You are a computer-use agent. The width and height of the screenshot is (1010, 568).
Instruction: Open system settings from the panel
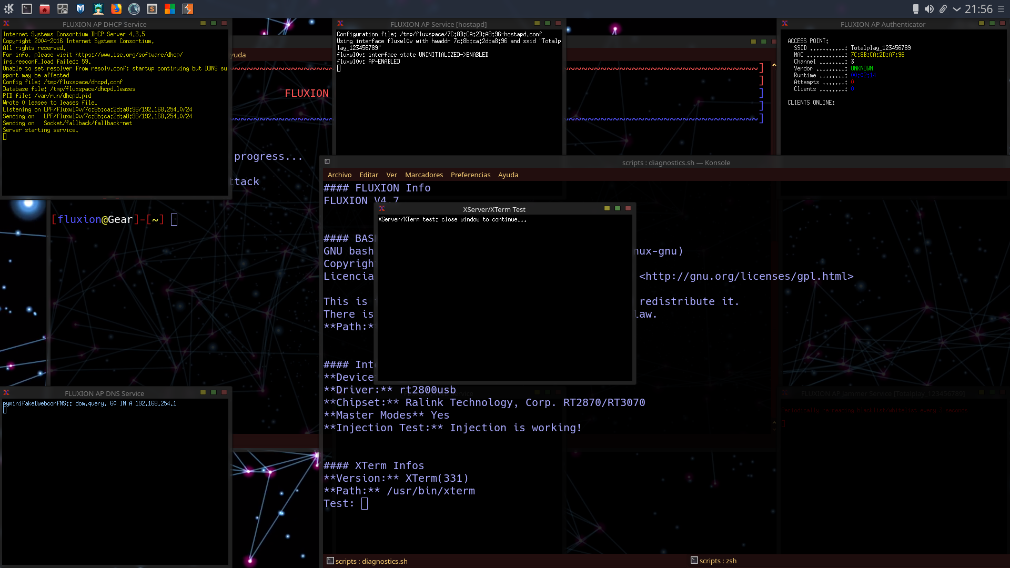(x=63, y=8)
